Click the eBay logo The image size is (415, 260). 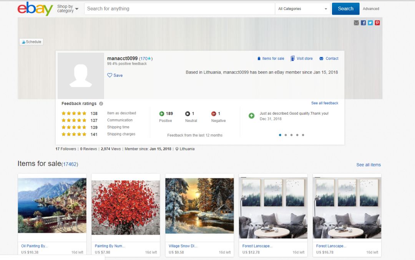tap(35, 9)
